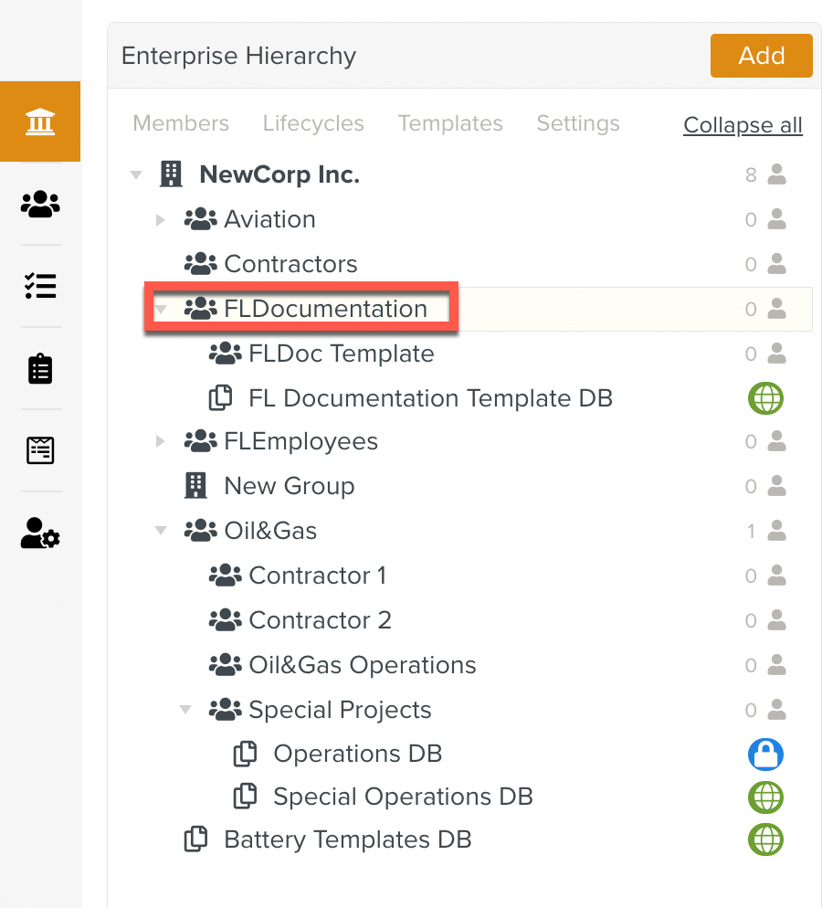Click the orange Add button
This screenshot has height=908, width=822.
(761, 56)
